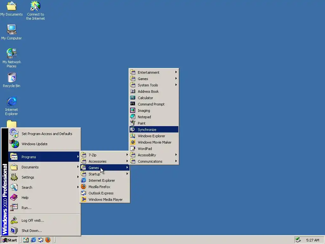
Task: Launch Outlook Express from Programs menu
Action: point(105,193)
